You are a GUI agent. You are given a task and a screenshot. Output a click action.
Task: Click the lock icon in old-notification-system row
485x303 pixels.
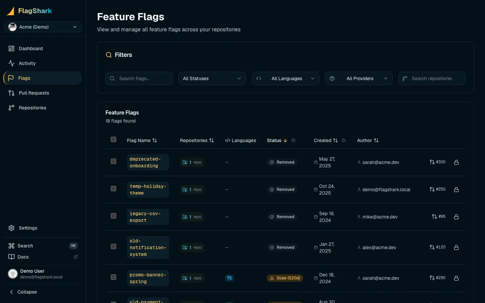pos(456,247)
